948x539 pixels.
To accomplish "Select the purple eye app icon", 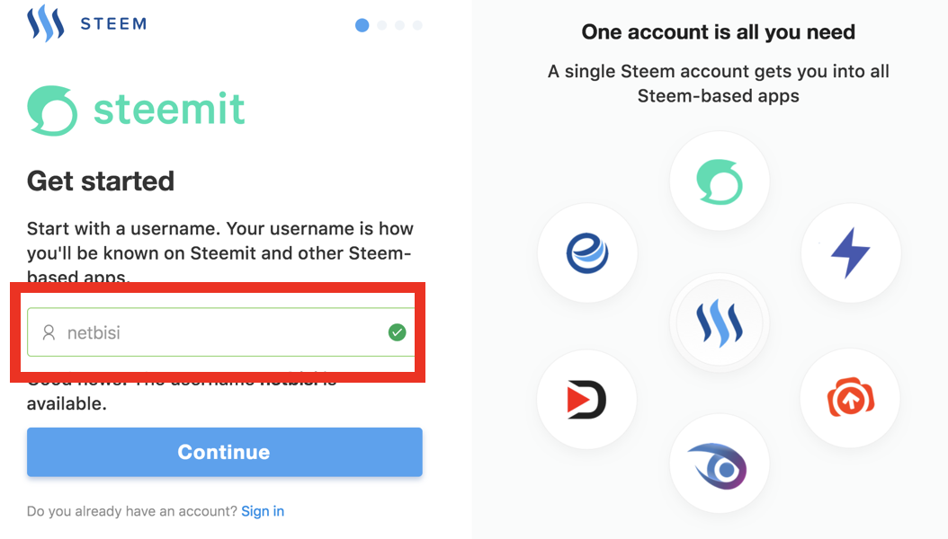I will (719, 465).
